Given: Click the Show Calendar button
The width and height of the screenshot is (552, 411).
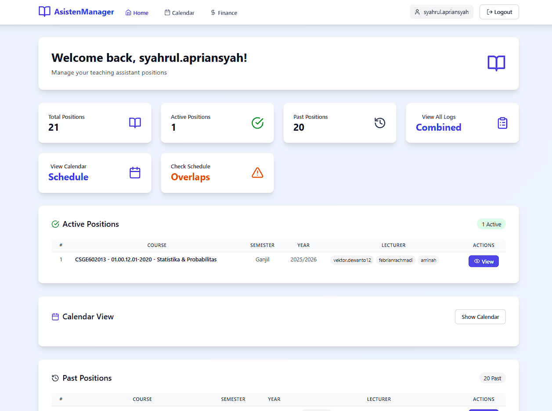Looking at the screenshot, I should (480, 317).
